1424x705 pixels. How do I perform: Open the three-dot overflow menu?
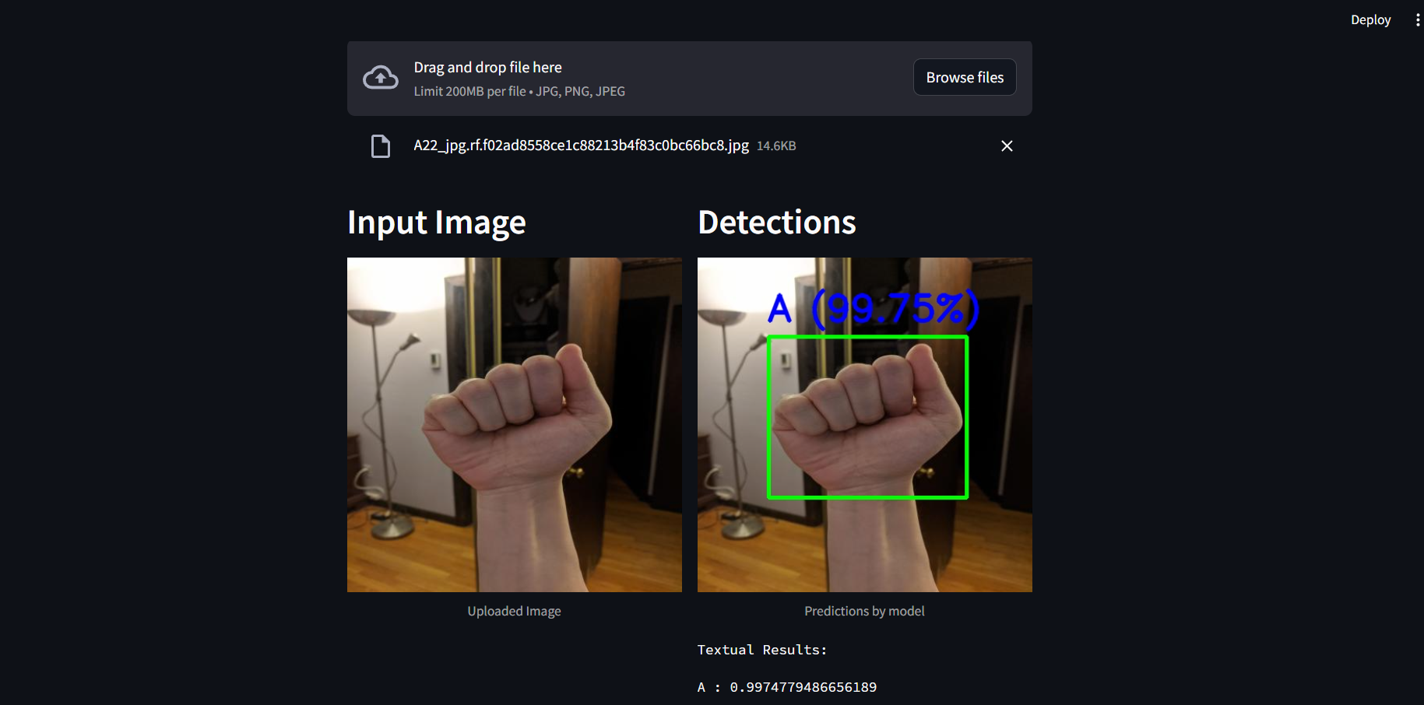[1416, 19]
